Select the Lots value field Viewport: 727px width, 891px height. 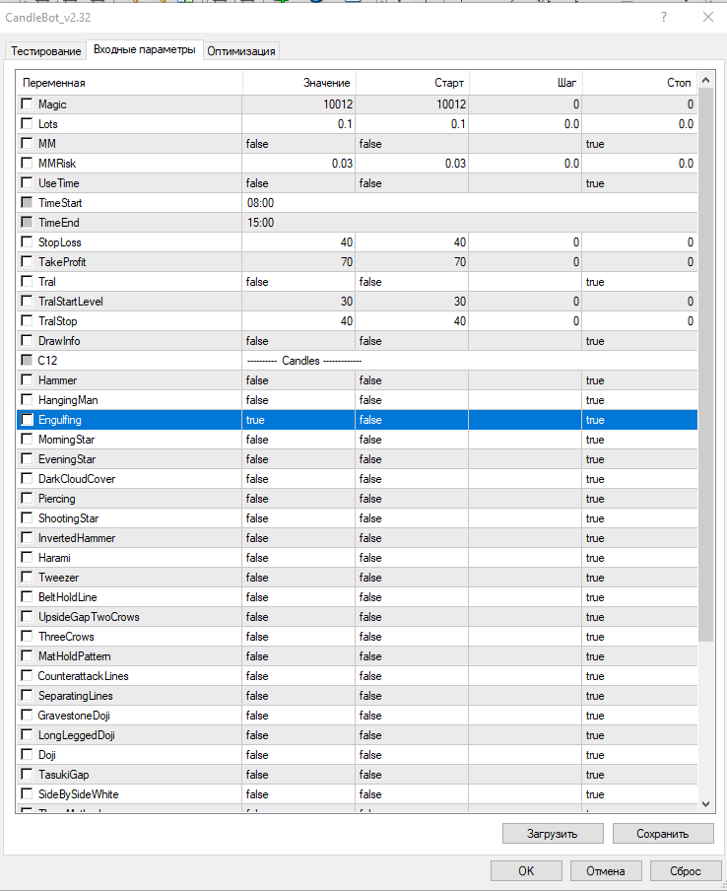pos(298,124)
